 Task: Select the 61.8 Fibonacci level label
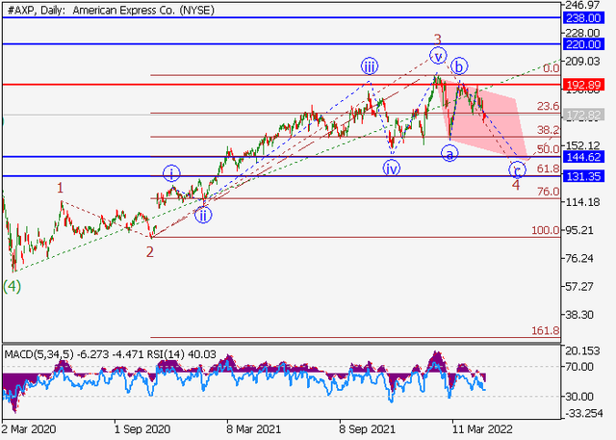pos(547,169)
